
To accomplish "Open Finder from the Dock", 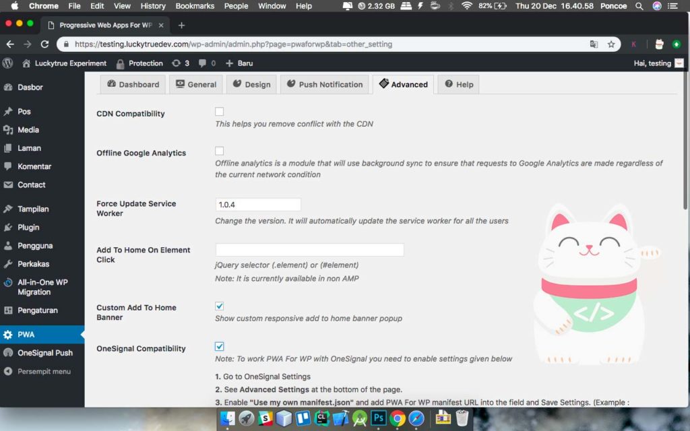I will click(x=228, y=418).
